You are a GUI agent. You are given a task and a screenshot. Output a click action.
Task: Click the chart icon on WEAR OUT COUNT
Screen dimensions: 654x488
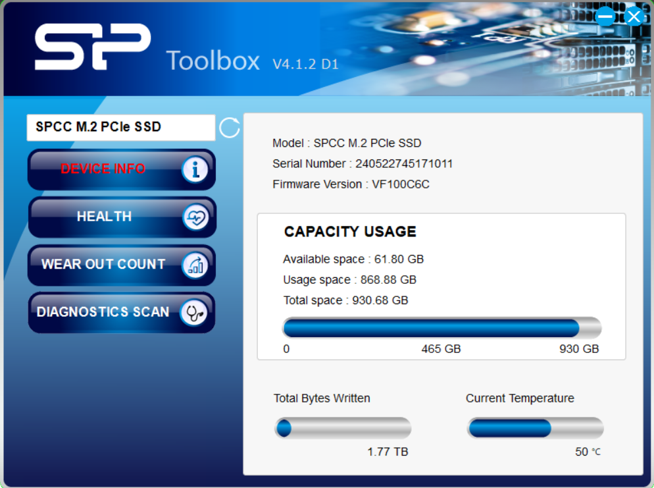[x=195, y=265]
